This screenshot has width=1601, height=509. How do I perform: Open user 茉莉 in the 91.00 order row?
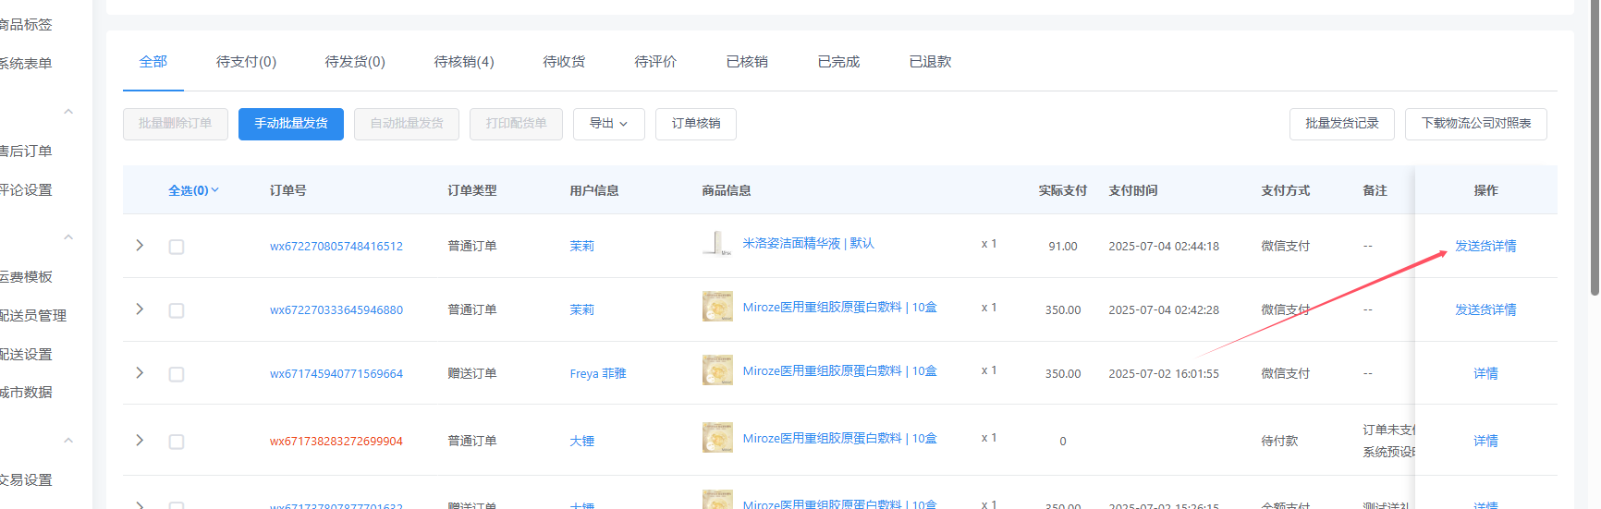(582, 247)
